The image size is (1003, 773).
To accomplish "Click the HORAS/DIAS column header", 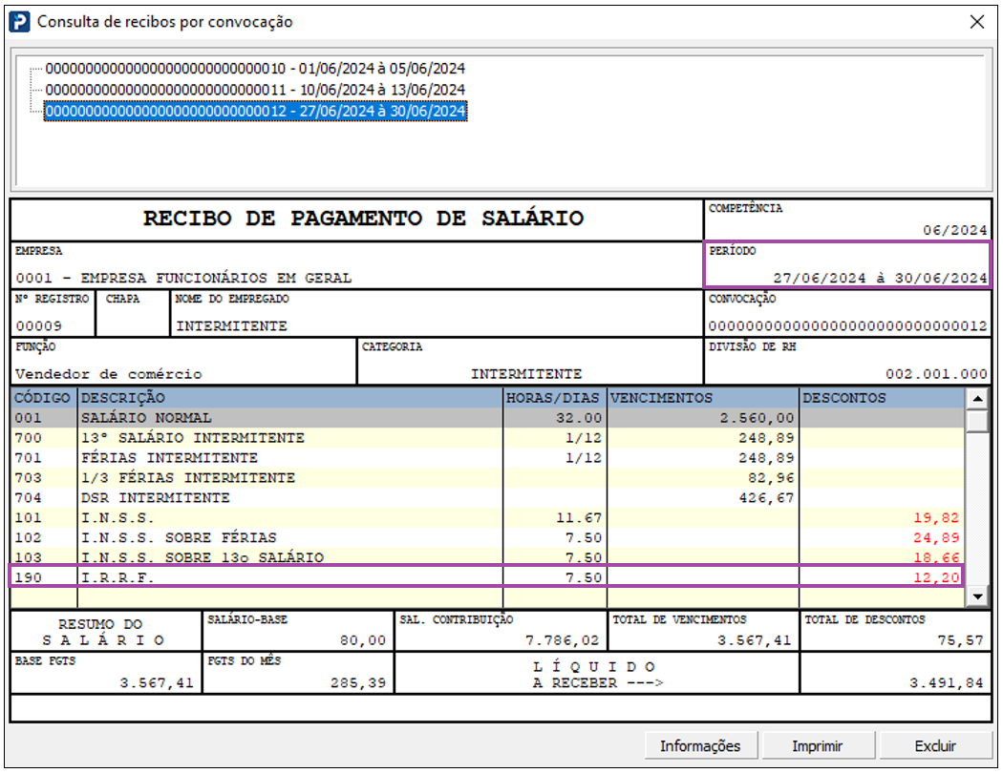I will pos(553,397).
